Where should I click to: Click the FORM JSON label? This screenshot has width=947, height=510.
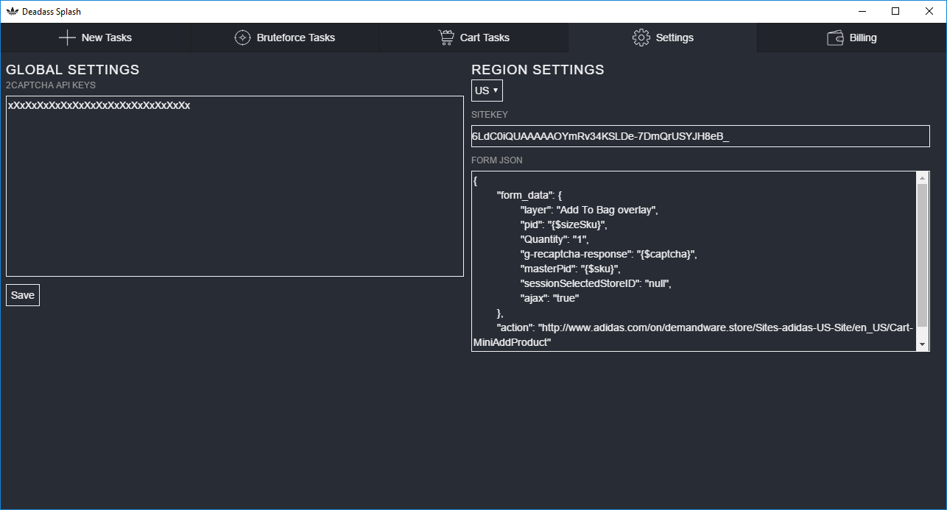[x=497, y=160]
